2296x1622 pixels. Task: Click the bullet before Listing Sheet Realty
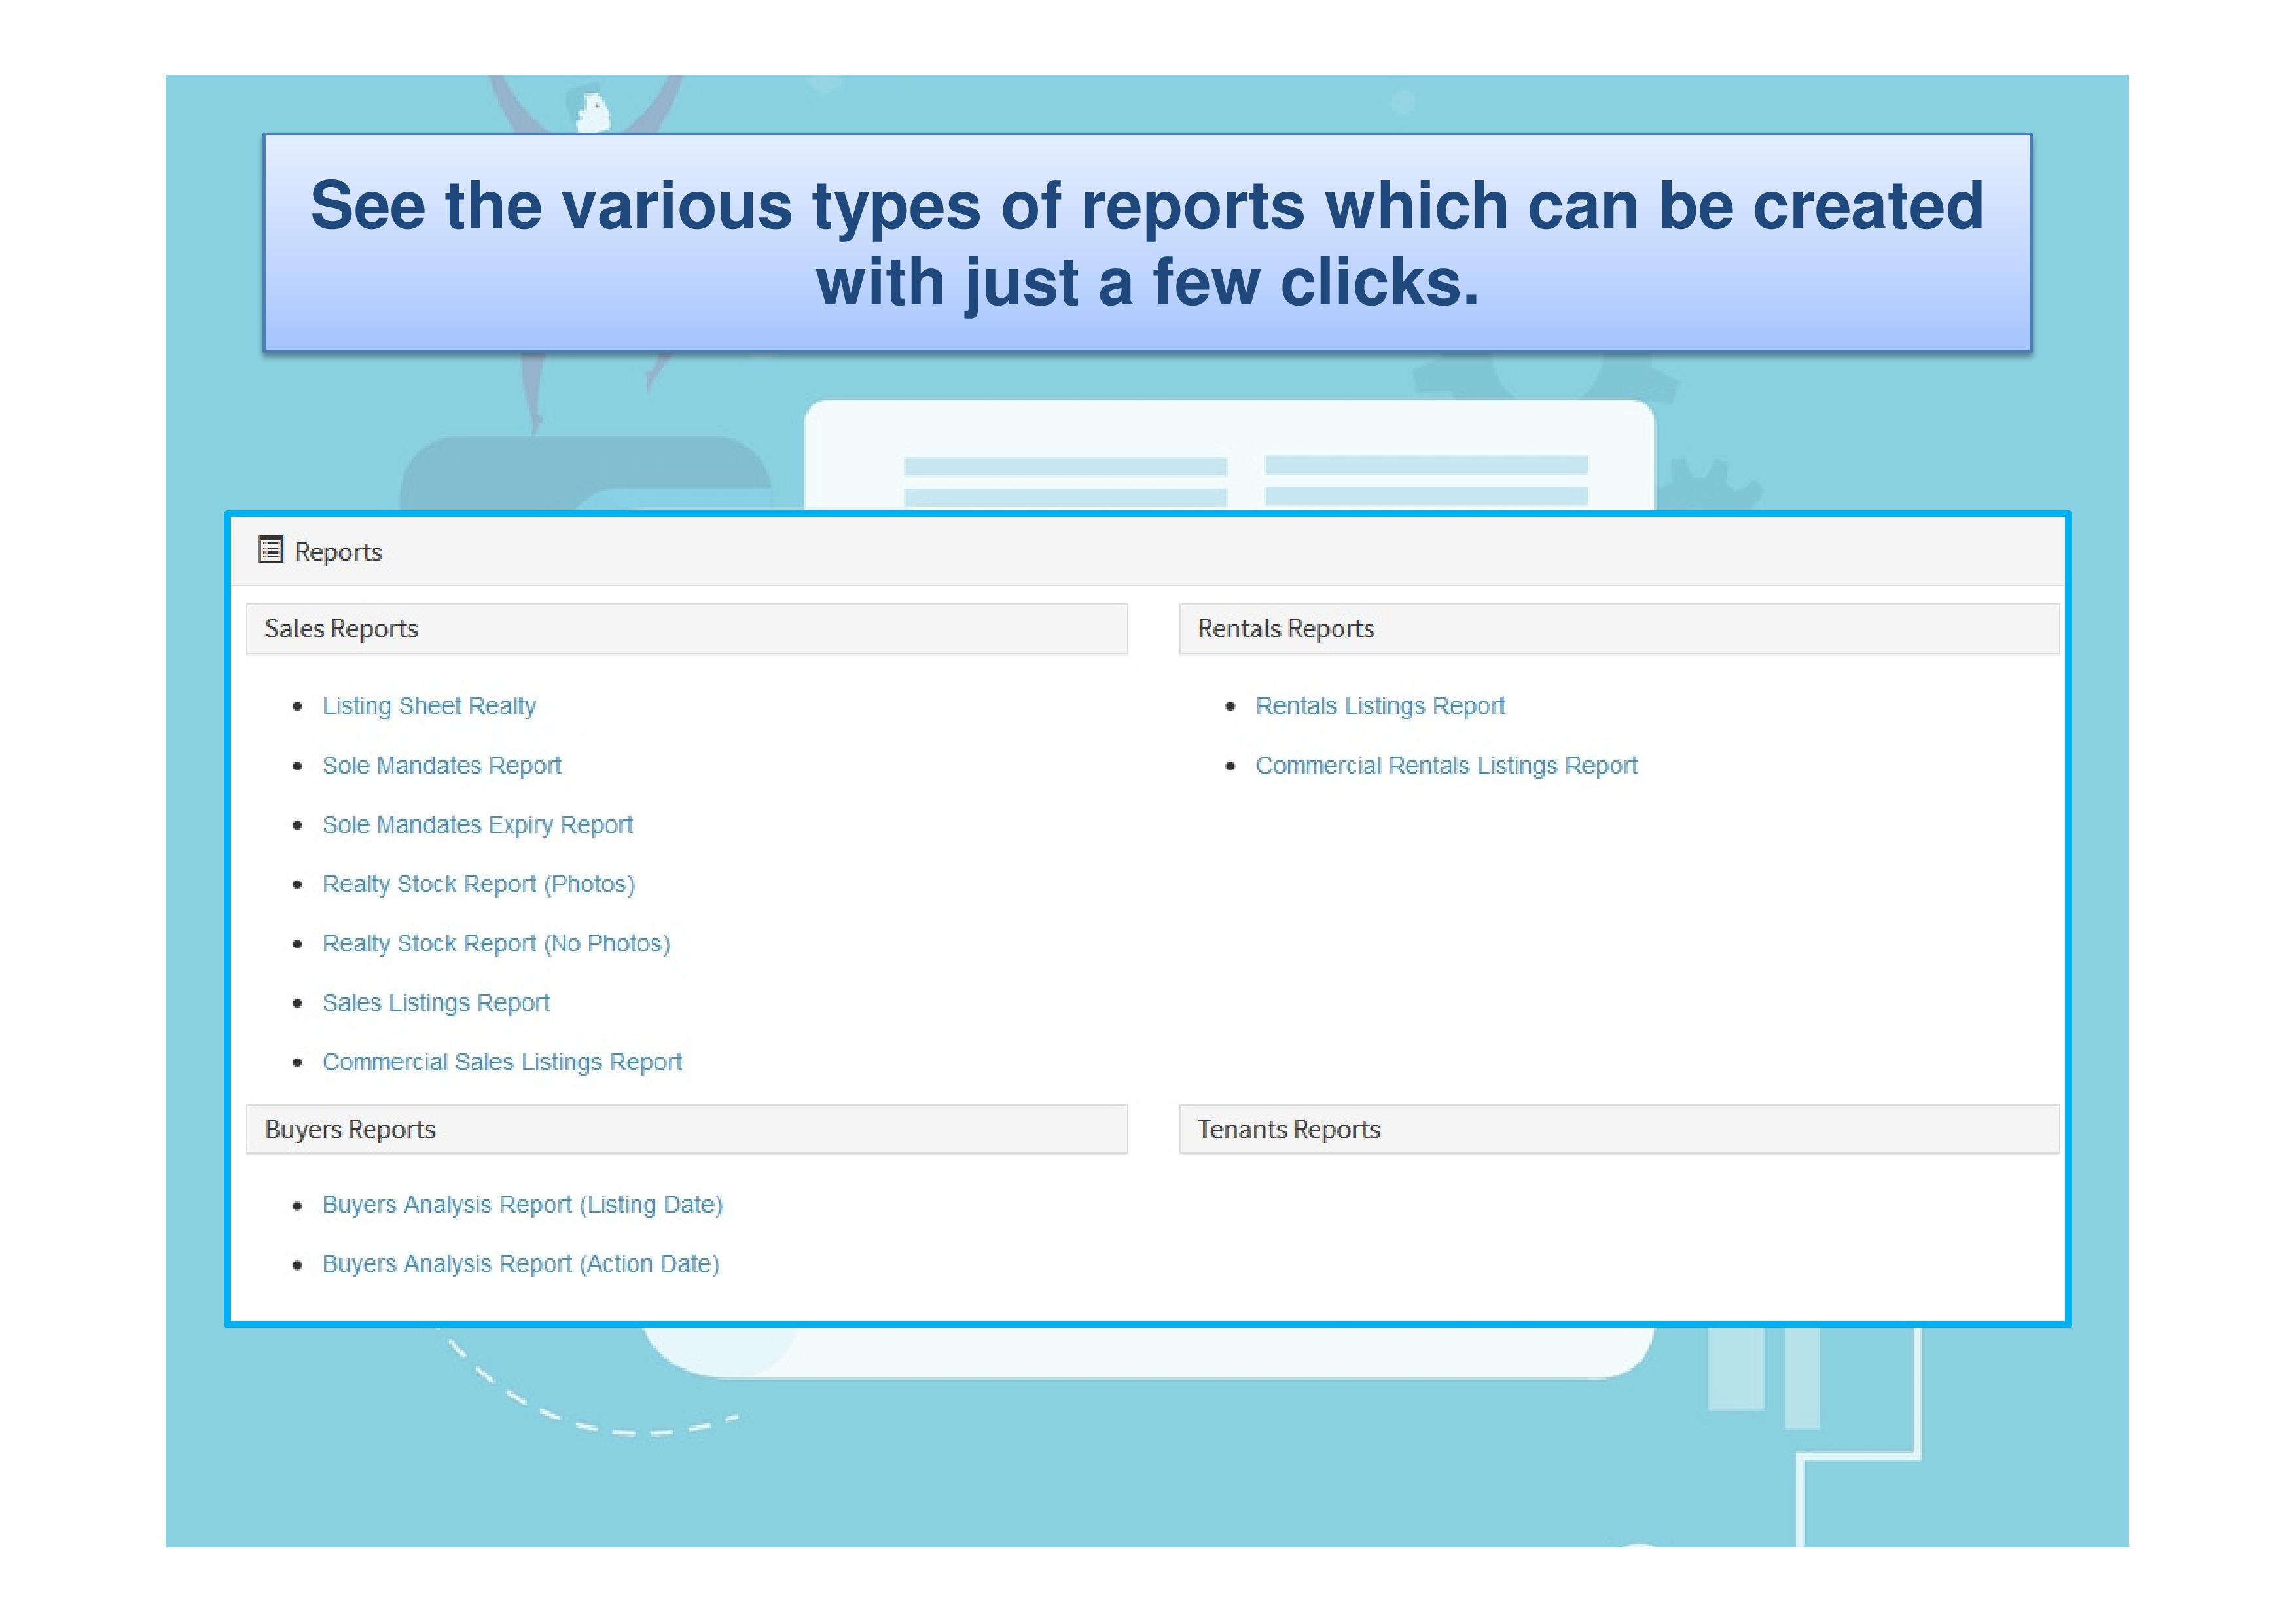pos(297,707)
